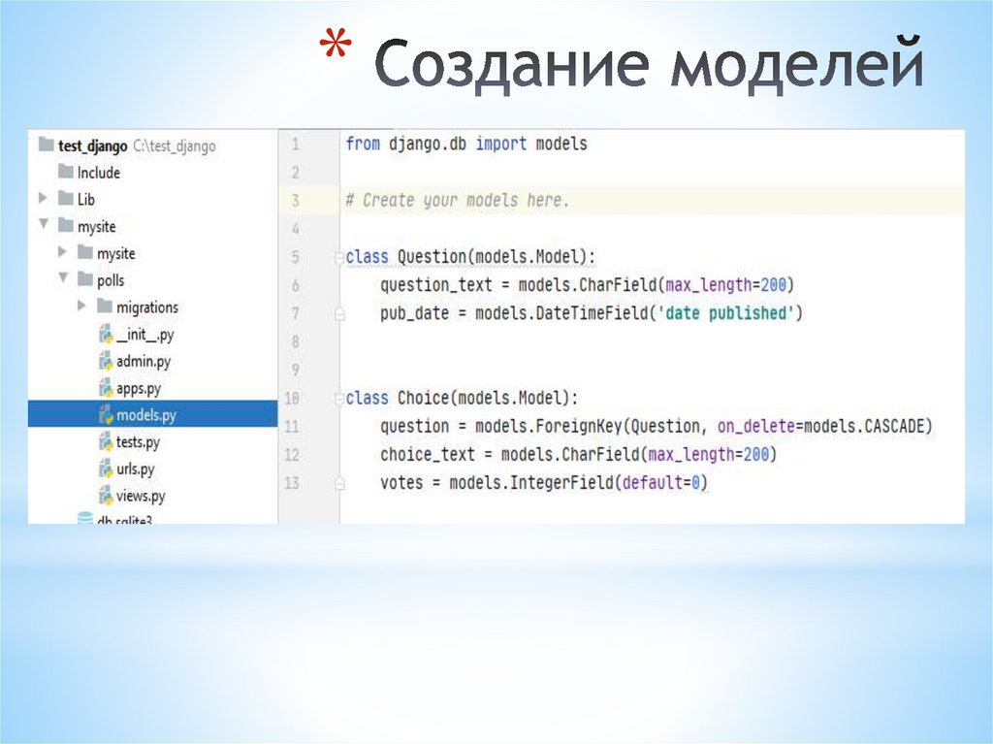
Task: Collapse the polls folder arrow
Action: tap(63, 277)
